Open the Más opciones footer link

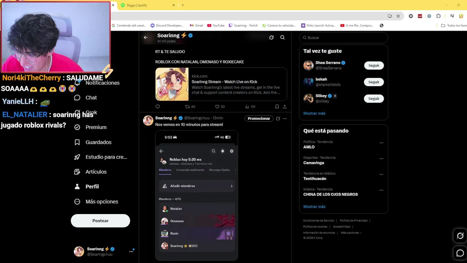[351, 233]
